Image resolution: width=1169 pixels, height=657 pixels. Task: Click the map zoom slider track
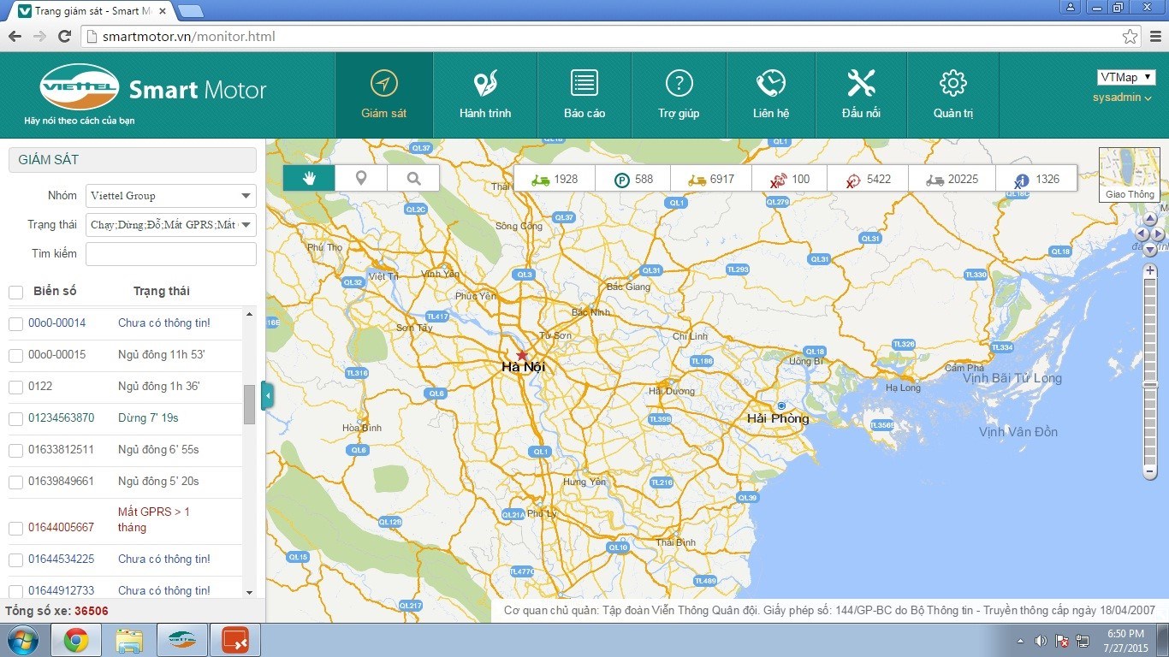[1150, 368]
